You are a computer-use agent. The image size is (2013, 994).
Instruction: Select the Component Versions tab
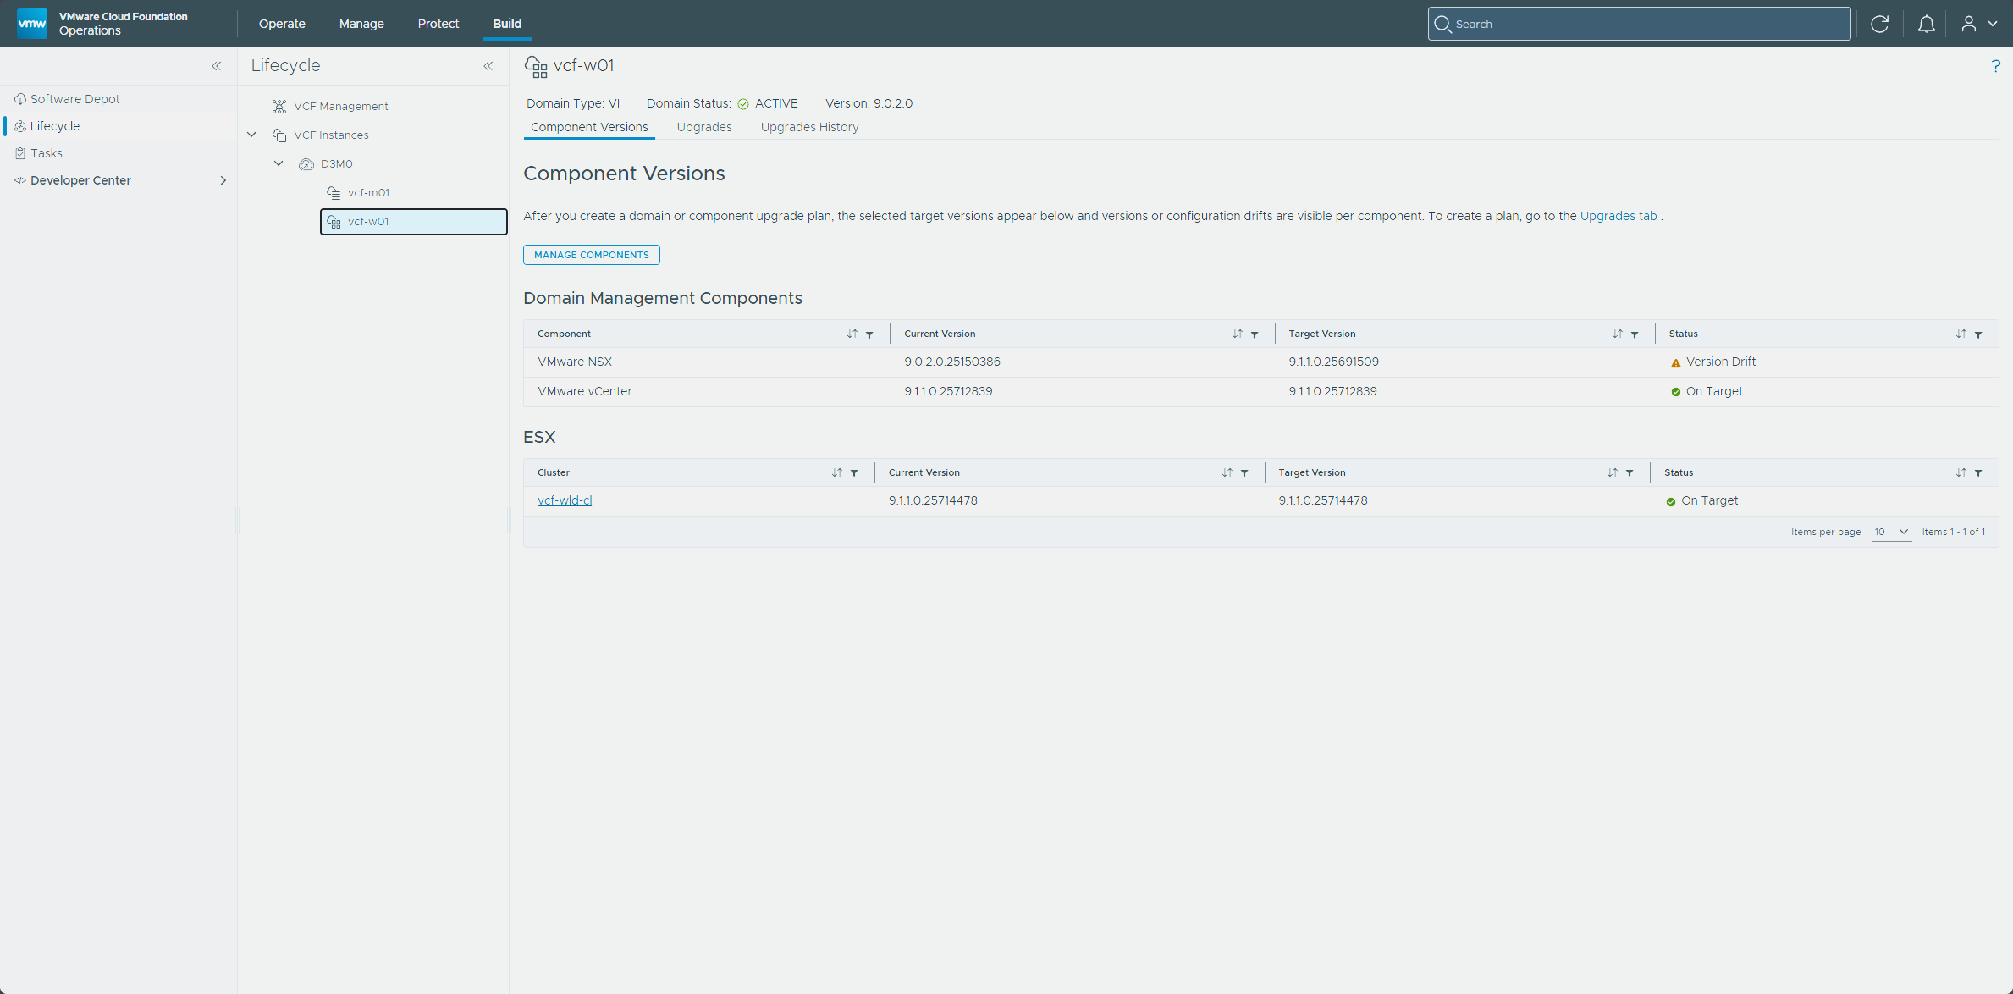(589, 127)
